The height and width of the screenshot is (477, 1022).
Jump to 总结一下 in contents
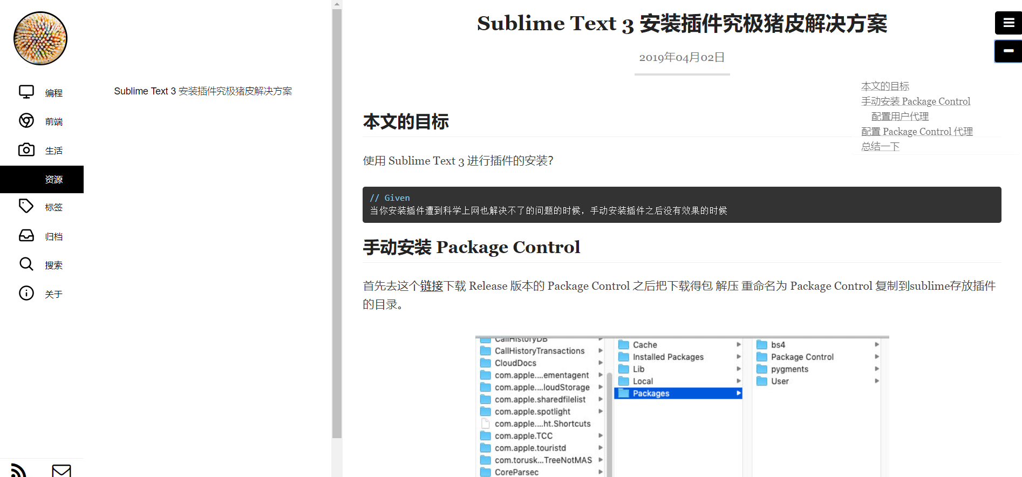click(880, 147)
